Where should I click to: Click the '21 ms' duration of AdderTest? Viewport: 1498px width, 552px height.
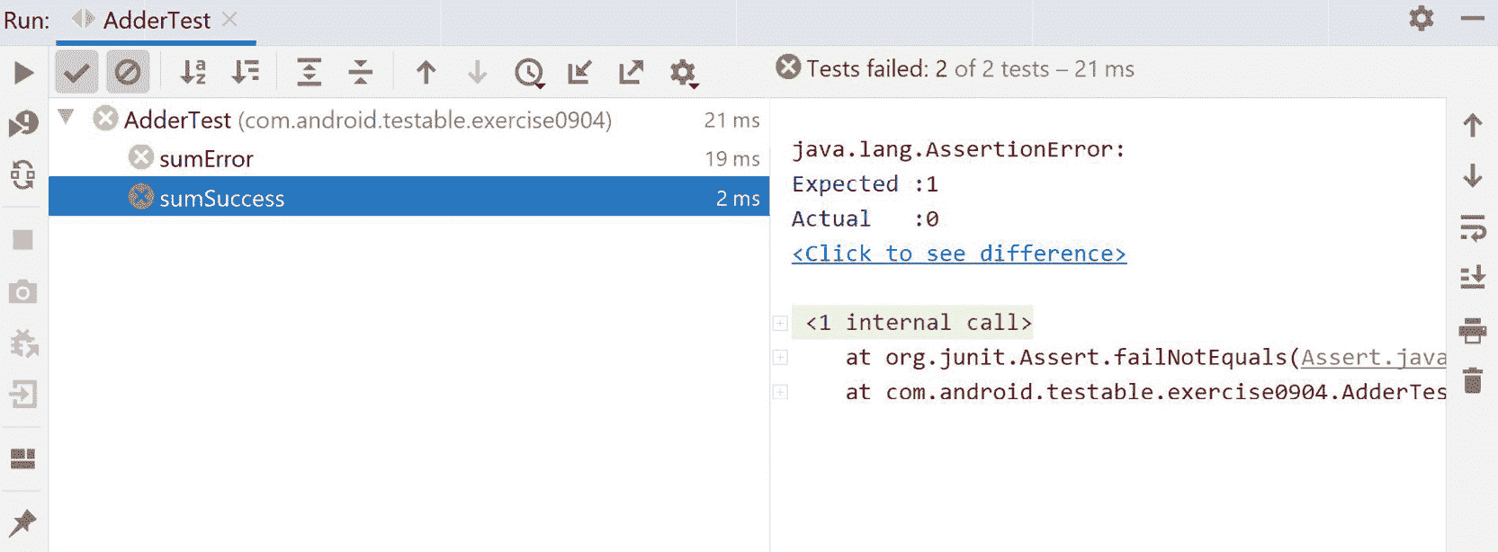point(732,120)
